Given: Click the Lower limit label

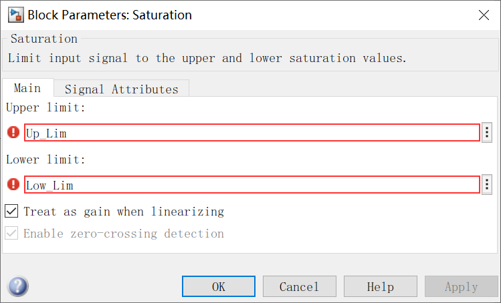Looking at the screenshot, I should coord(45,160).
